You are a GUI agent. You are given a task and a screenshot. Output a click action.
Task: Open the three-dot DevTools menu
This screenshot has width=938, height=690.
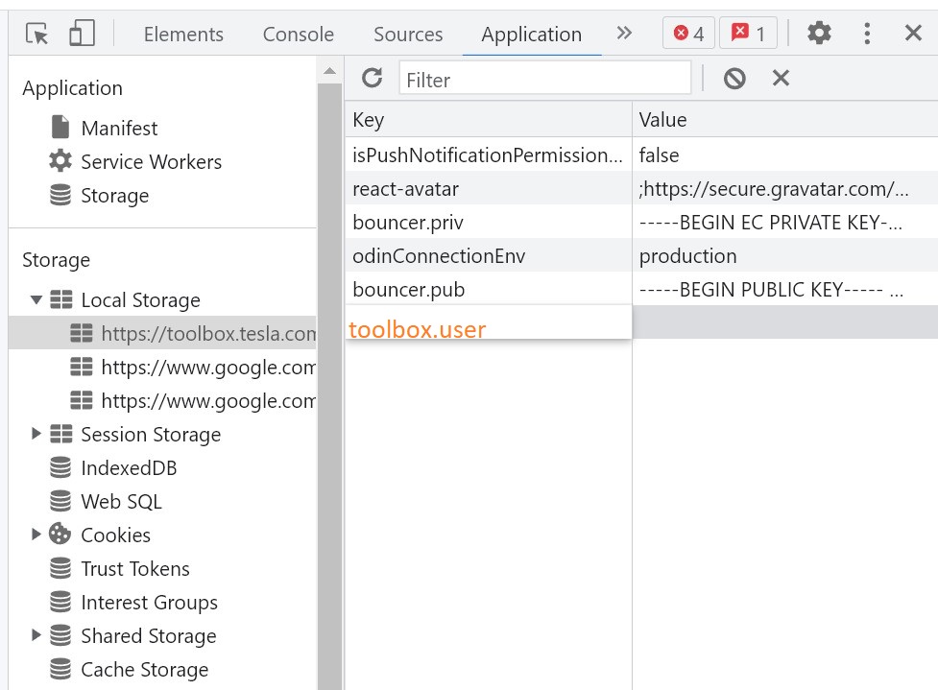click(x=867, y=34)
